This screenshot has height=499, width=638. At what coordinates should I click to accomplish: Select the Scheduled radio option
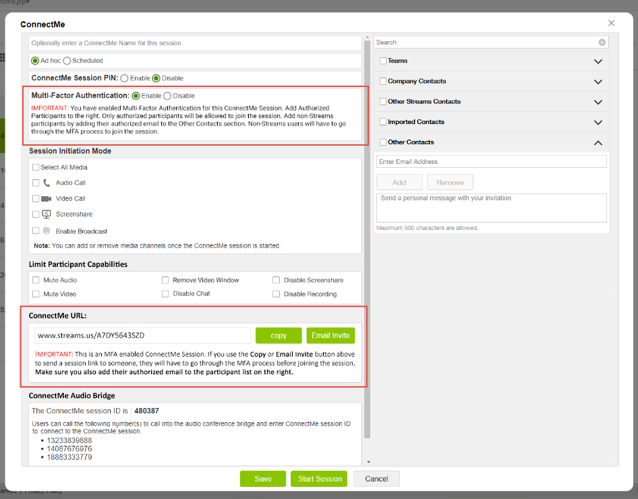pyautogui.click(x=67, y=61)
